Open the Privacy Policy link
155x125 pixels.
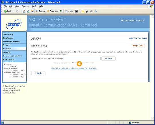tap(9, 92)
